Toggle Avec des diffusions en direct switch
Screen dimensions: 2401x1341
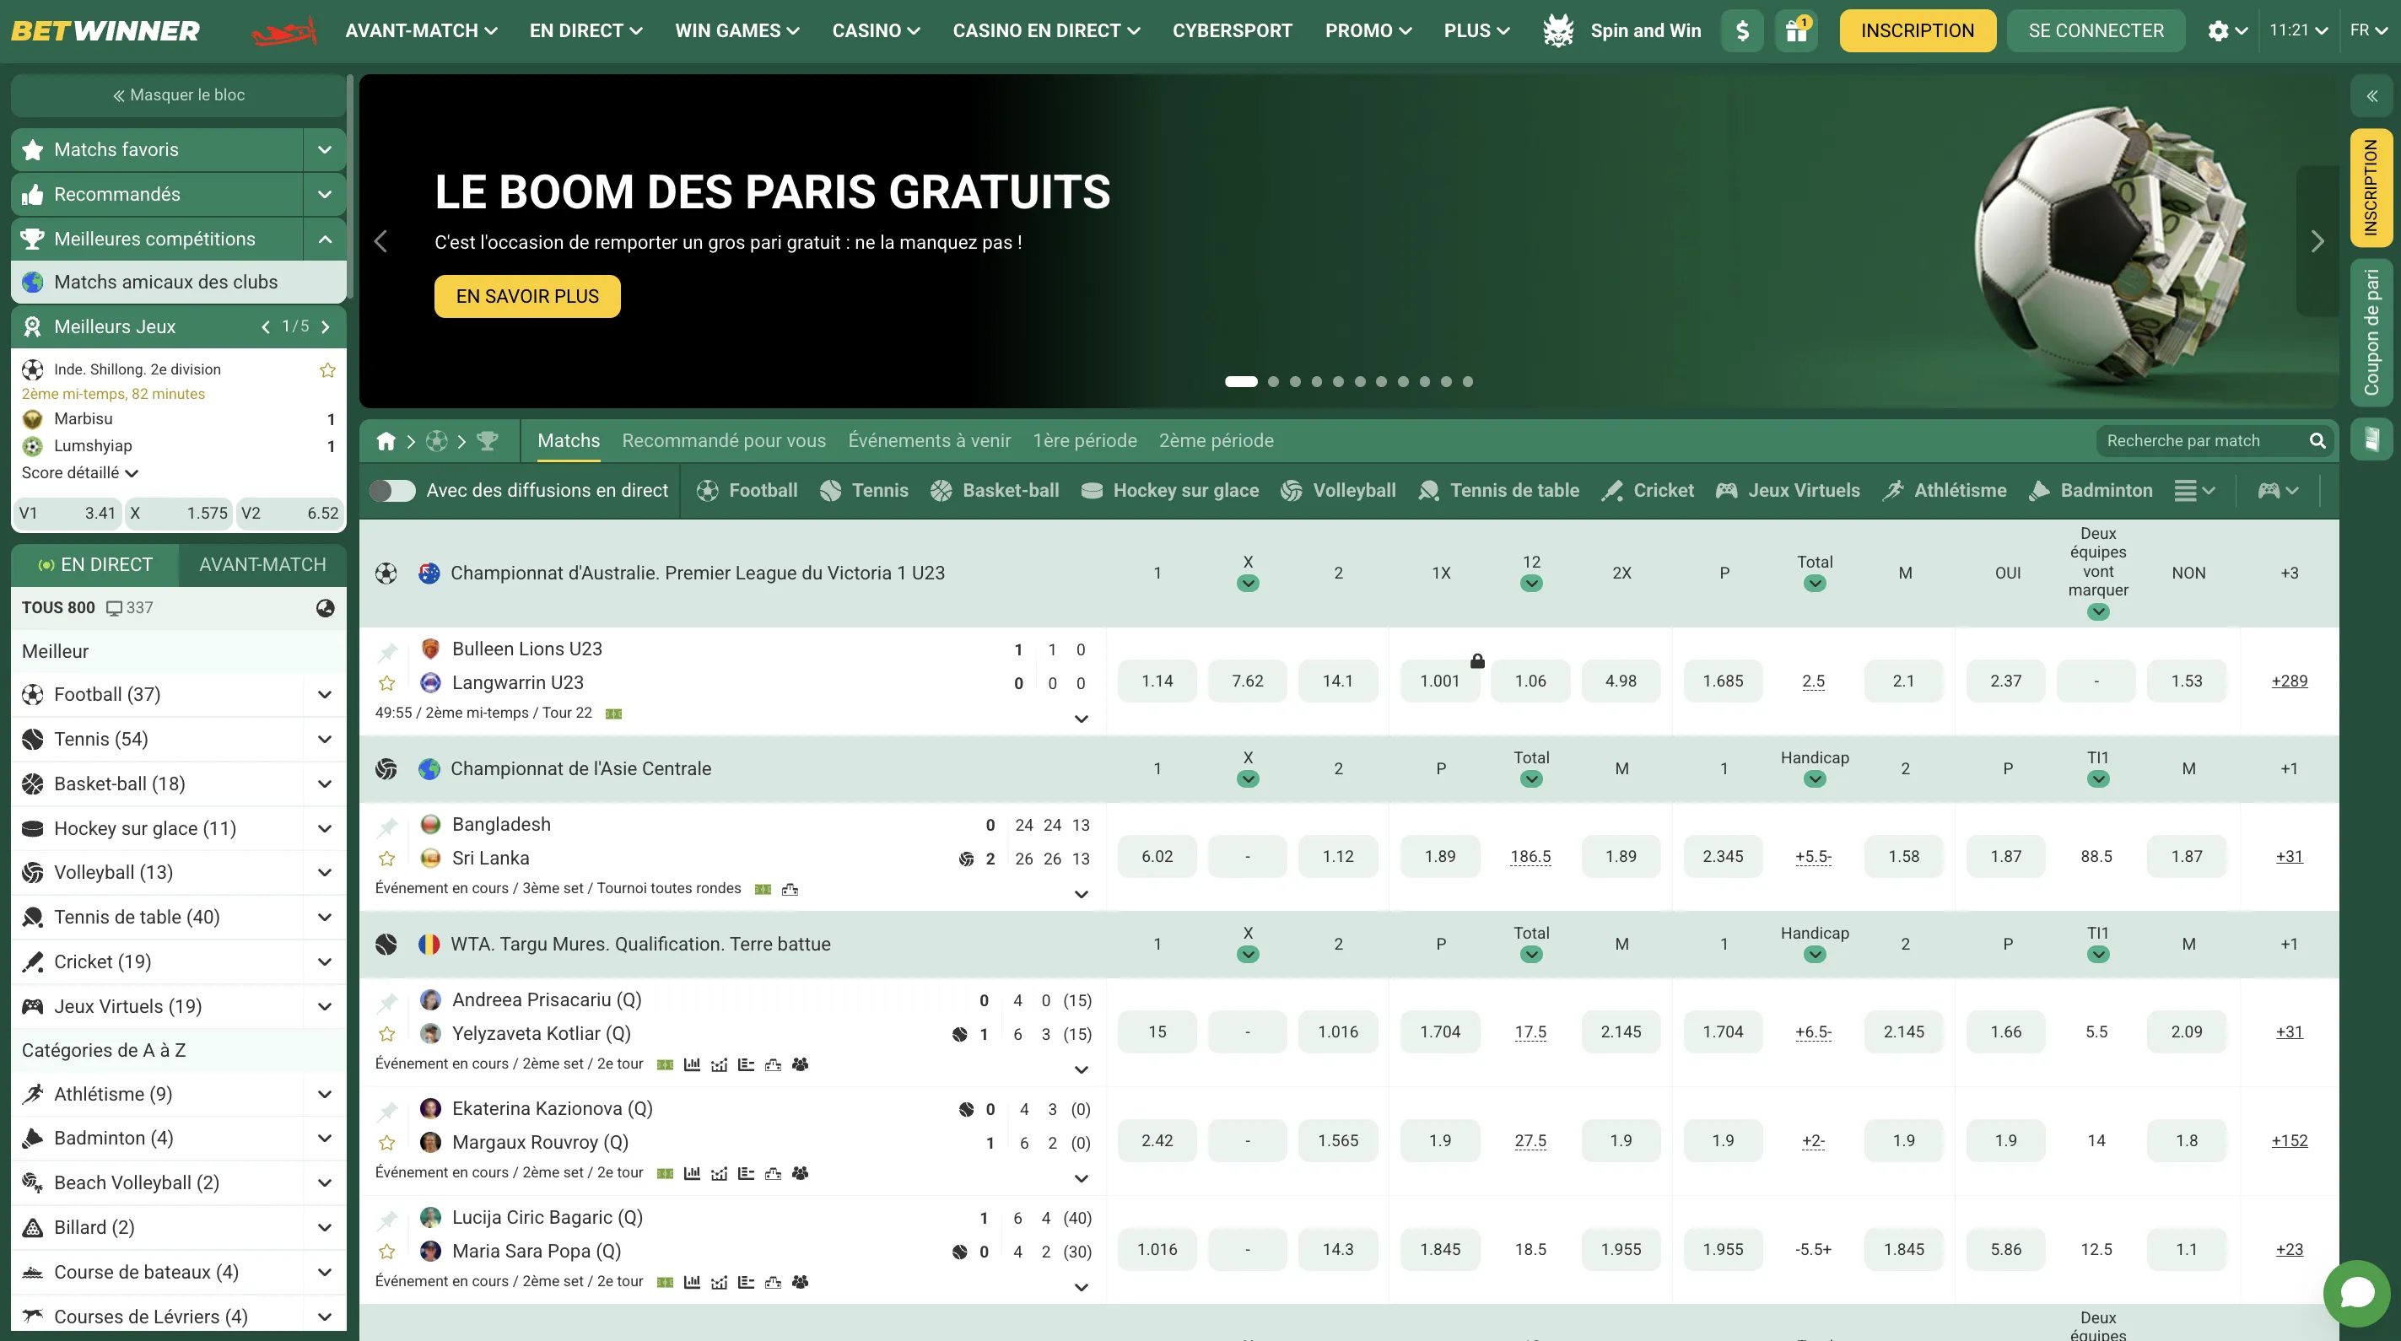tap(392, 490)
